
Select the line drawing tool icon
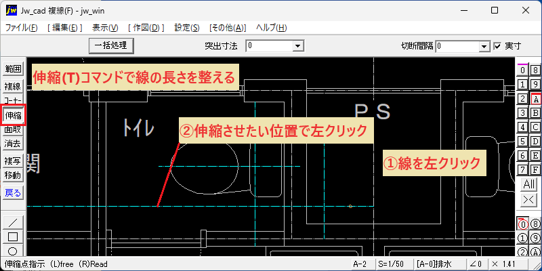click(13, 222)
